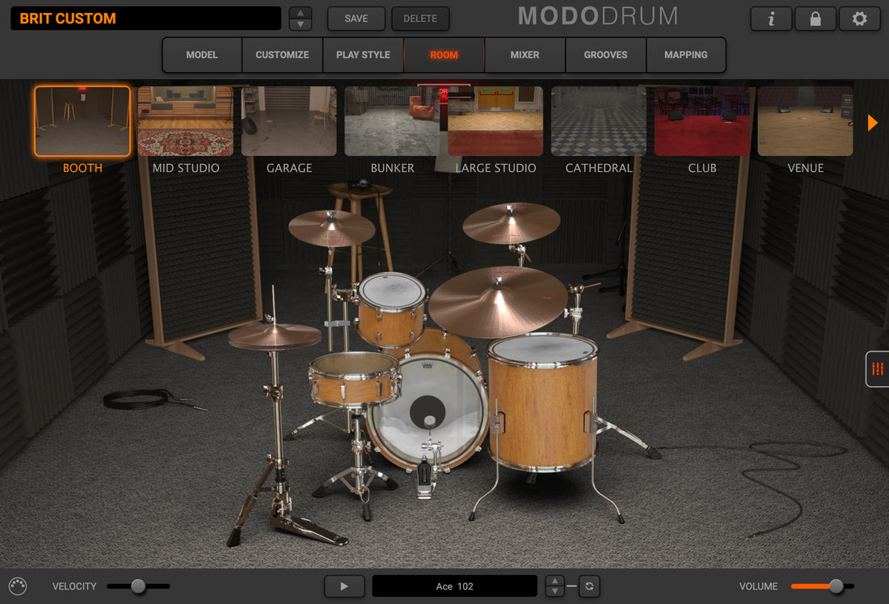Click the MIDI connector icon

(18, 586)
